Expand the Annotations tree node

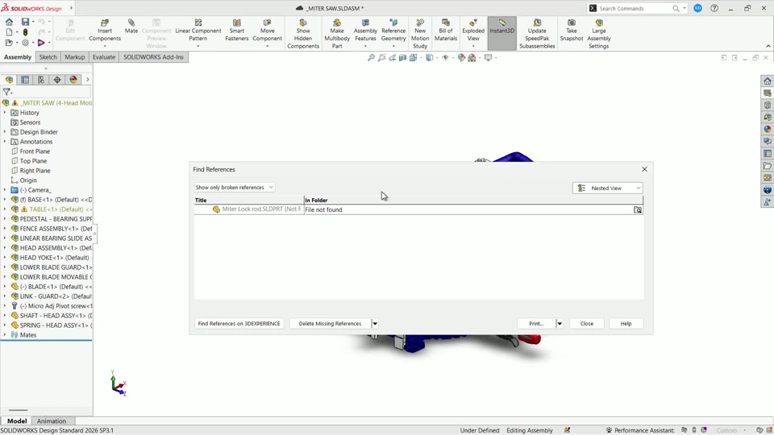tap(5, 142)
